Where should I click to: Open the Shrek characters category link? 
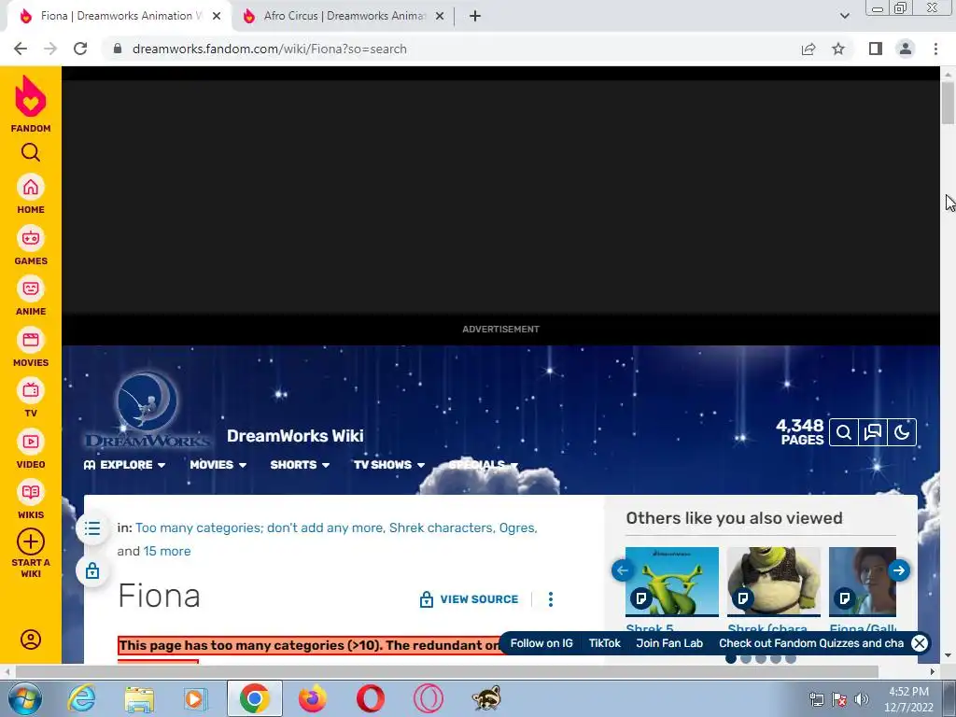tap(441, 528)
